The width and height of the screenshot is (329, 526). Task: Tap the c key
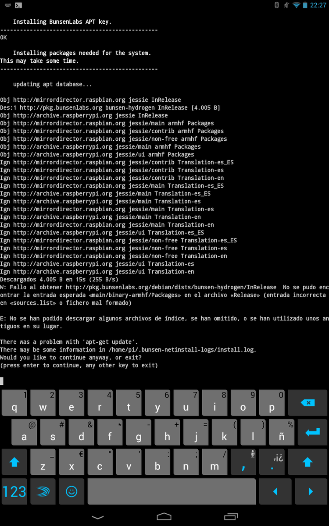click(x=100, y=462)
